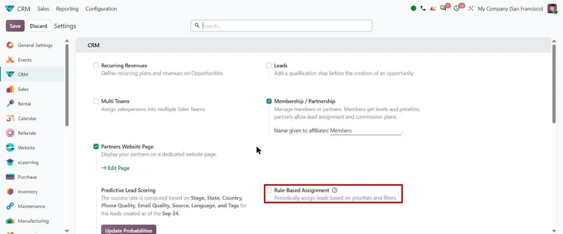This screenshot has height=234, width=563.
Task: Click the Membership / Partnership label
Action: tap(305, 101)
